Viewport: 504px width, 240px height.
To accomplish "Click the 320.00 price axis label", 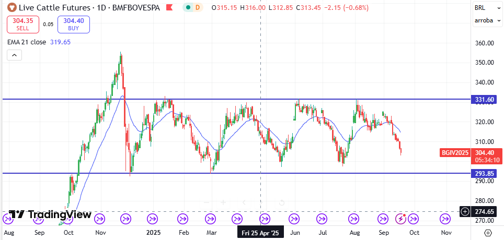I will 484,122.
